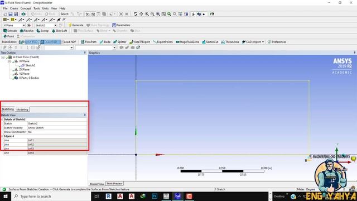The height and width of the screenshot is (201, 357).
Task: Click the triad isometric view ball
Action: [344, 156]
